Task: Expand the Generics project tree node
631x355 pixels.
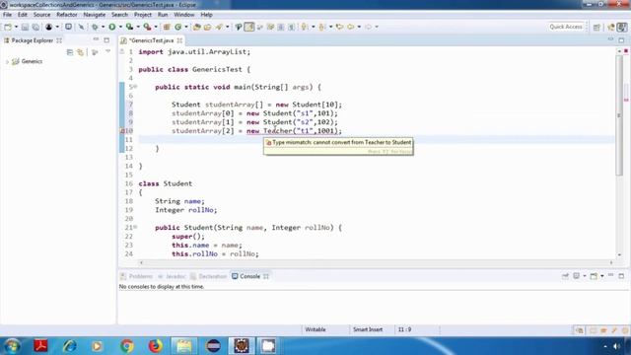Action: pyautogui.click(x=7, y=61)
